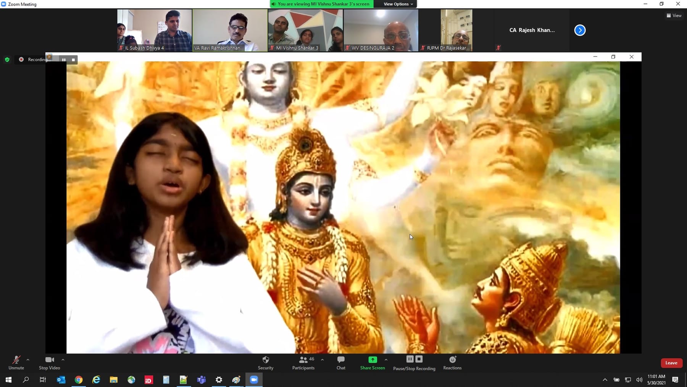Viewport: 687px width, 387px height.
Task: Open the Chat panel
Action: pos(341,363)
